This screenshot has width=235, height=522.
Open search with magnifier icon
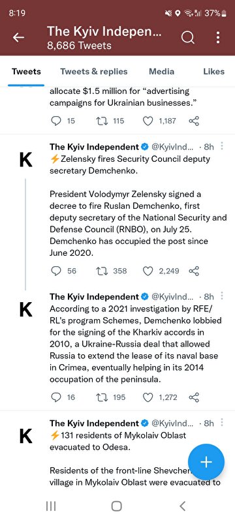tap(188, 38)
